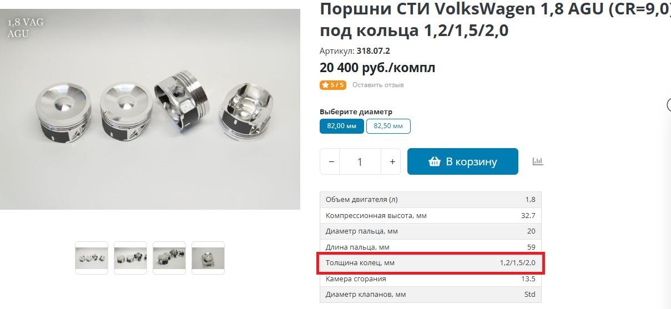Click the article number 318.07.2
This screenshot has height=309, width=671.
tap(373, 51)
